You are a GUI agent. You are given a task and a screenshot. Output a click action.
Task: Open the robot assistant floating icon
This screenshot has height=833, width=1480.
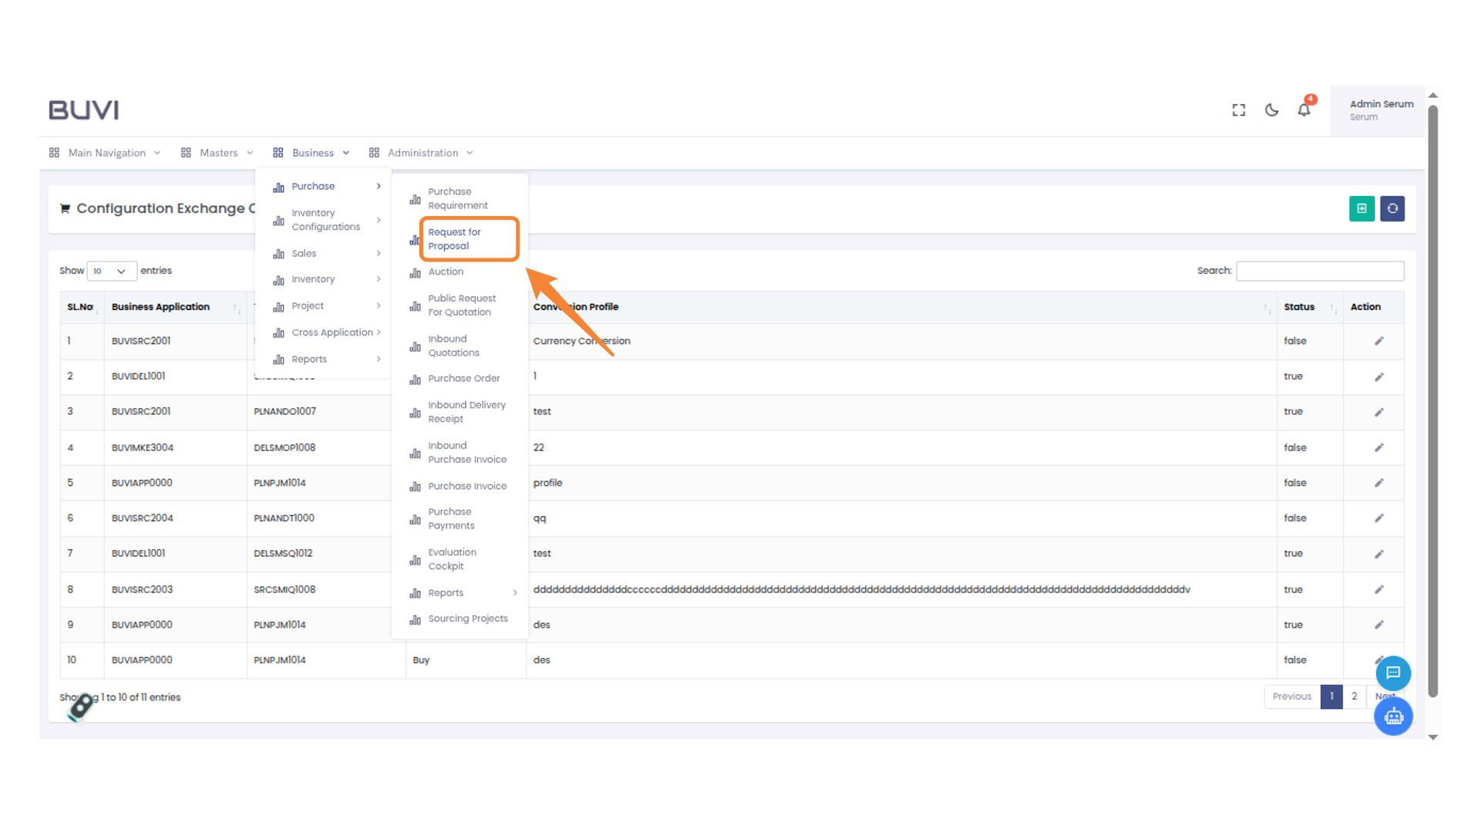point(1393,717)
